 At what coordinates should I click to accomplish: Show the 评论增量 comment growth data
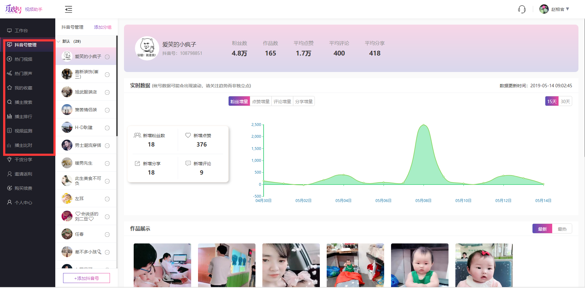click(x=282, y=101)
